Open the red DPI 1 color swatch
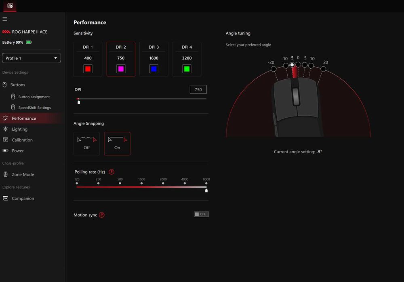The width and height of the screenshot is (404, 282). (x=88, y=69)
